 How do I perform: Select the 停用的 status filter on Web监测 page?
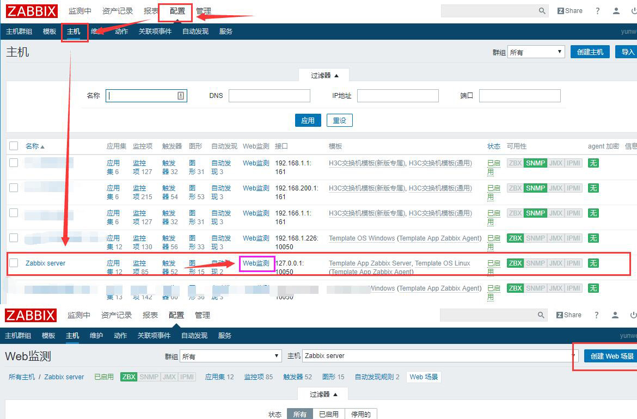click(x=361, y=414)
